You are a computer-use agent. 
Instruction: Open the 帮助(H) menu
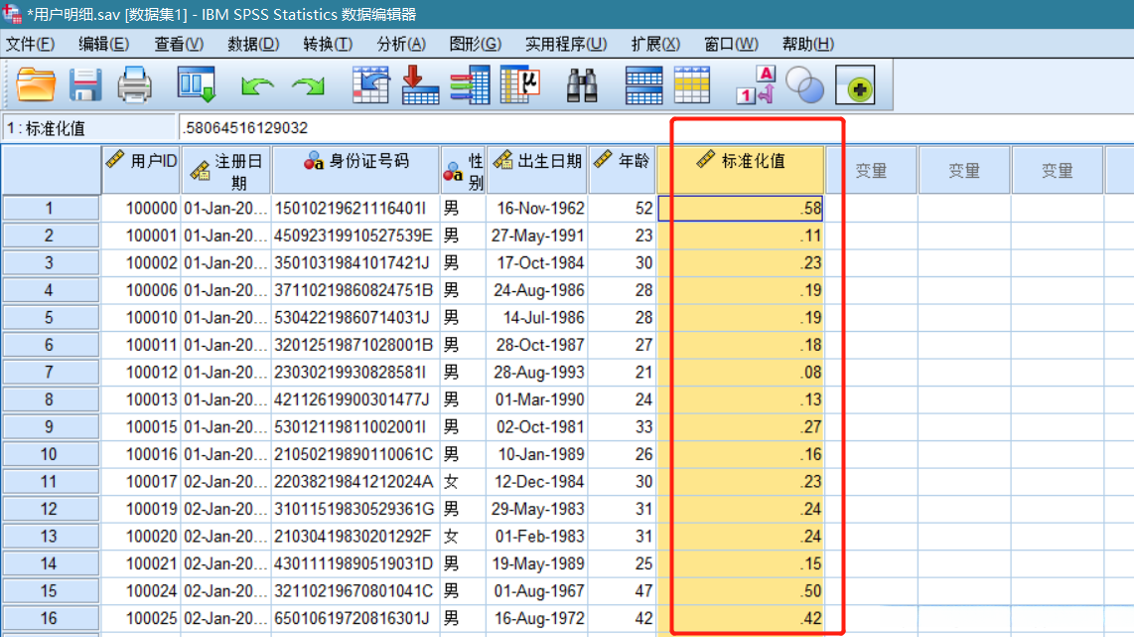click(808, 44)
